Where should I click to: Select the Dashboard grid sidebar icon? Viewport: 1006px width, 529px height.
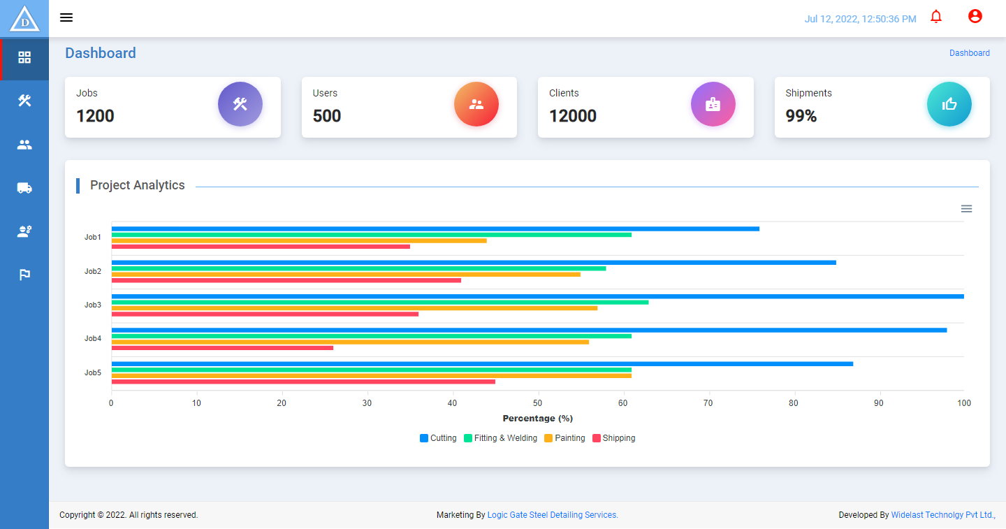click(x=24, y=57)
